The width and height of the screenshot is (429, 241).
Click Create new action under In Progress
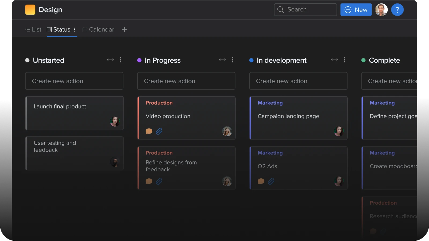186,81
